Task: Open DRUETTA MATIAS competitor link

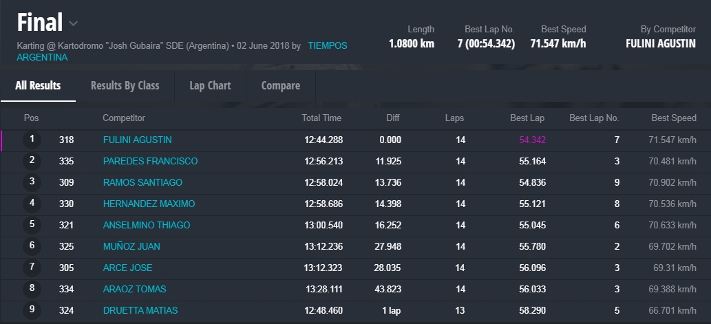Action: pyautogui.click(x=140, y=311)
